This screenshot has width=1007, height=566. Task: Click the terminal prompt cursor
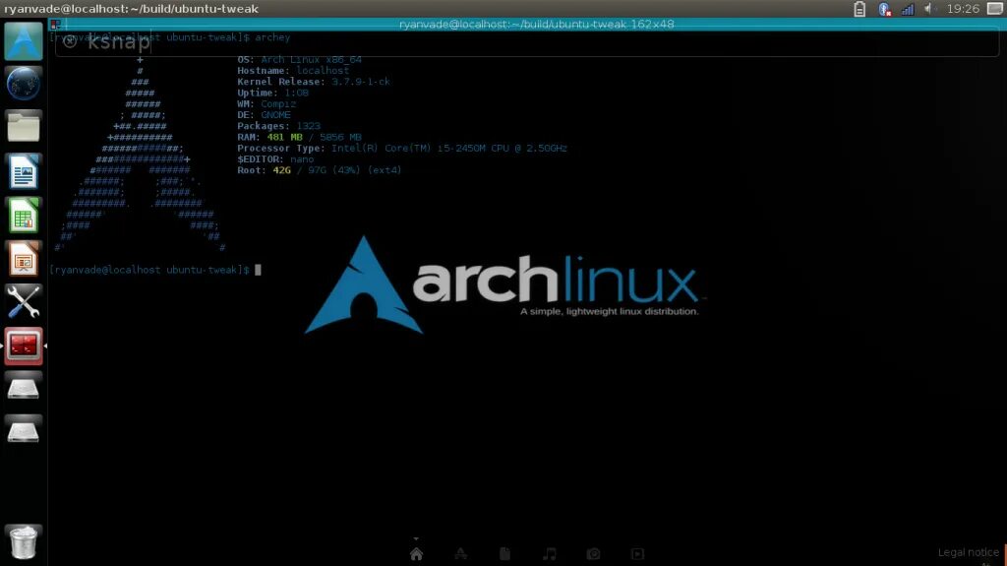tap(258, 270)
